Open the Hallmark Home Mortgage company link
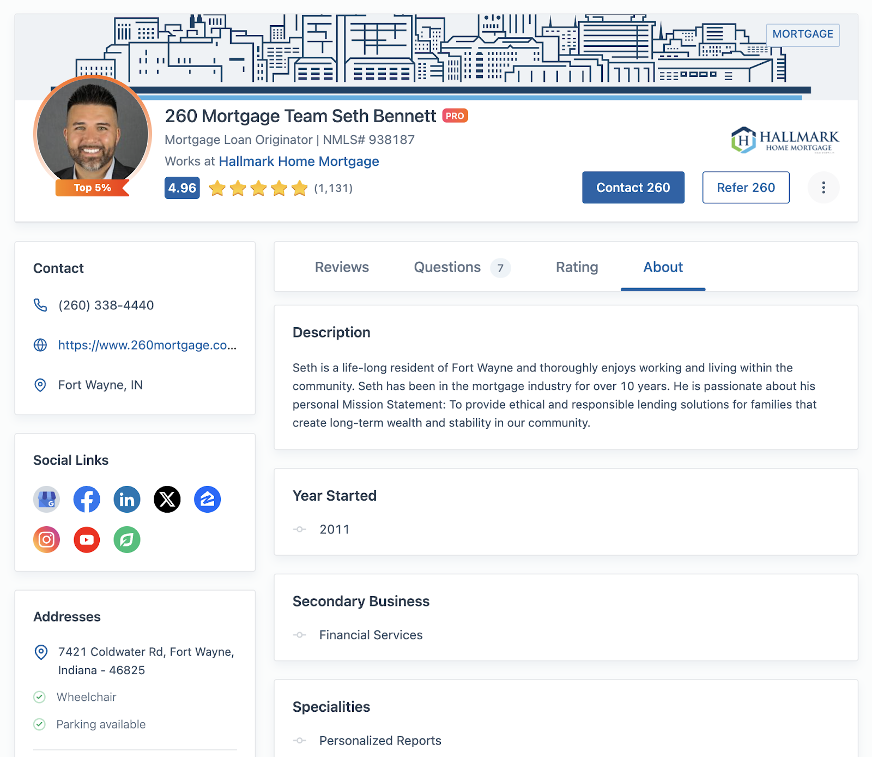872x757 pixels. point(299,161)
